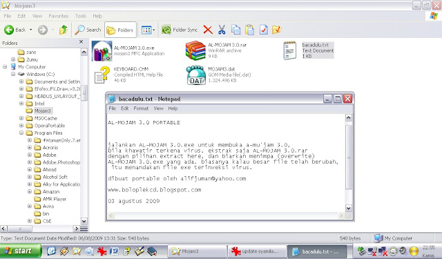Collapse the Program Files folder node

(21, 133)
